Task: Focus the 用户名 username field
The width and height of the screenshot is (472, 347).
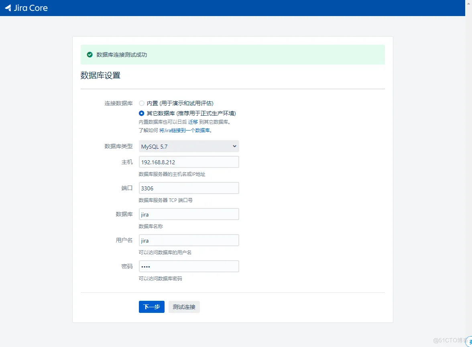Action: [x=189, y=240]
